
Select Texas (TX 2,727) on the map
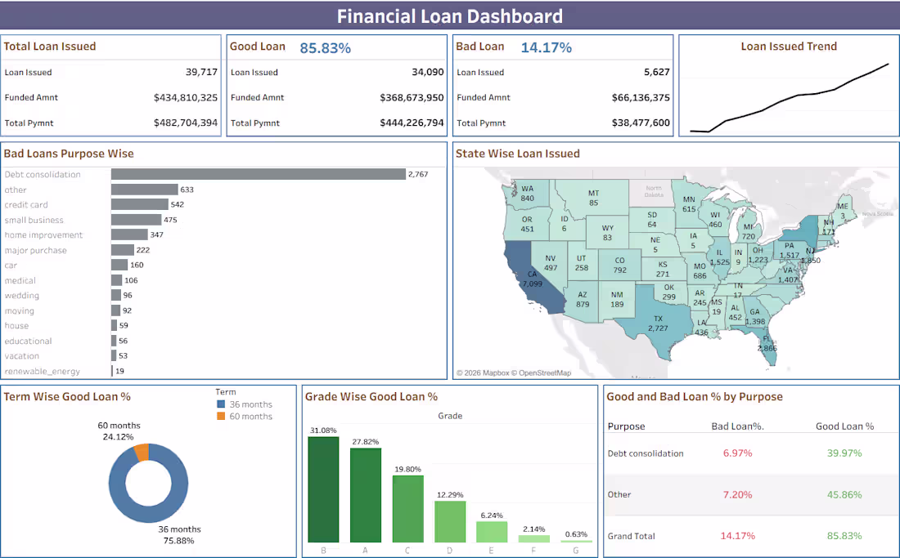tap(659, 324)
